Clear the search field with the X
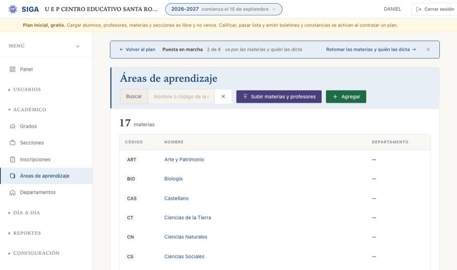 click(223, 97)
